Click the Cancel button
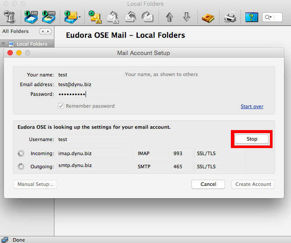This screenshot has width=291, height=243. click(x=208, y=184)
